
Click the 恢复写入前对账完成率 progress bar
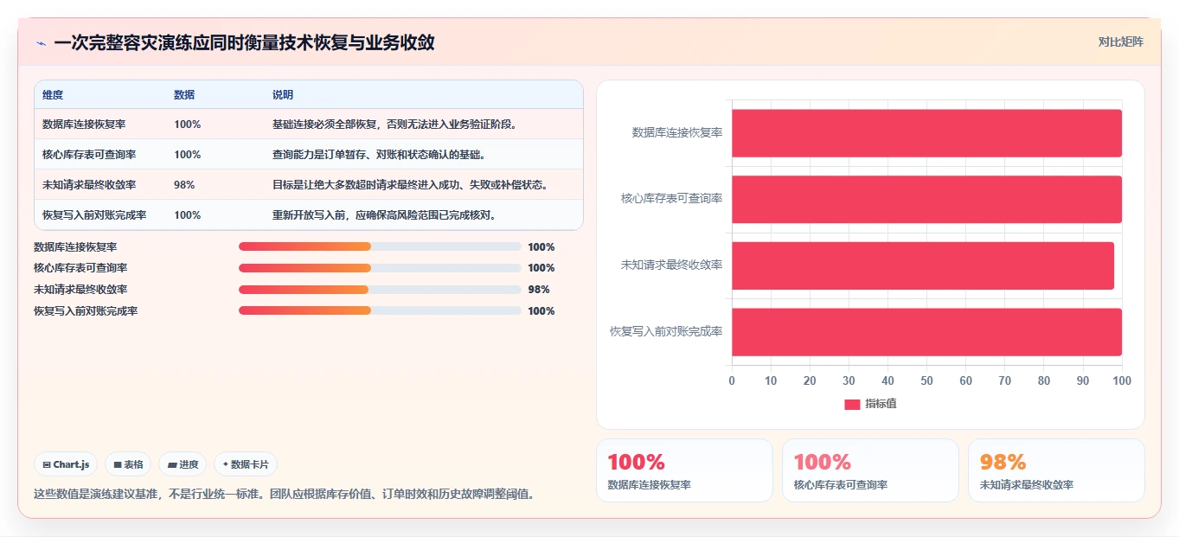(380, 310)
